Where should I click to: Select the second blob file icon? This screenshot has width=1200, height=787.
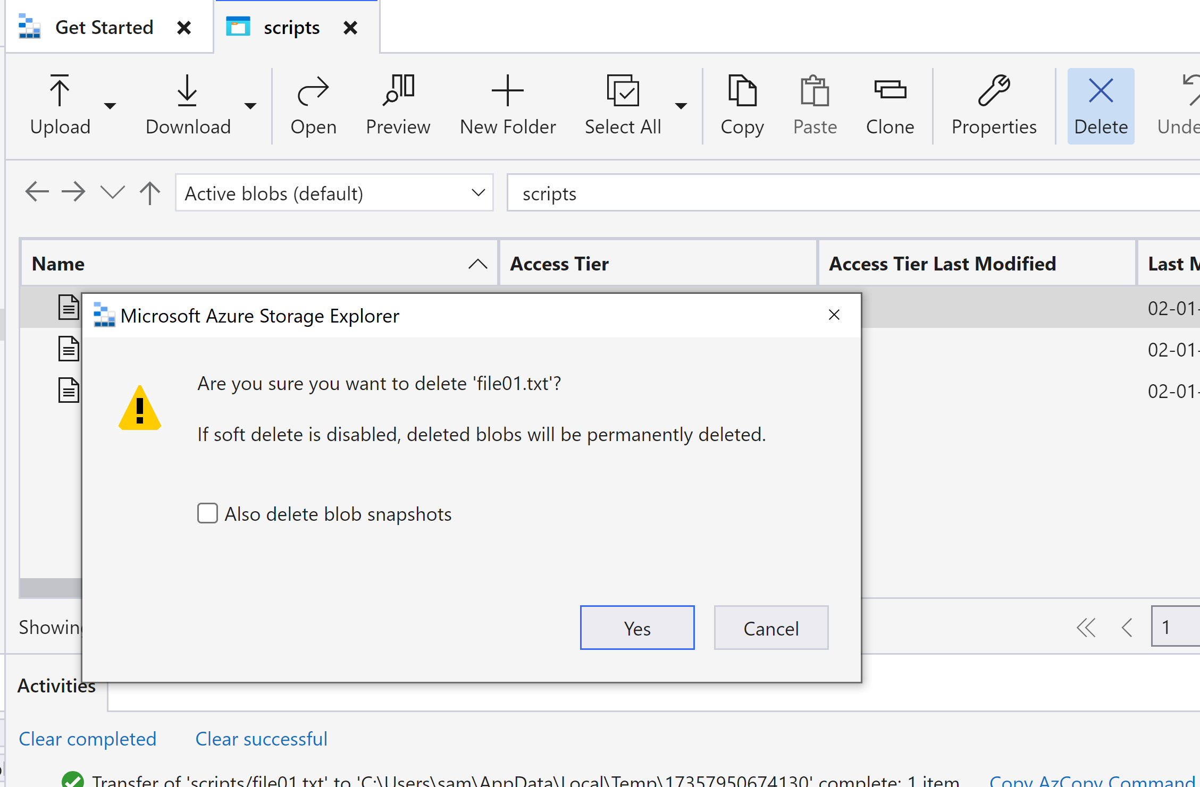[x=69, y=349]
